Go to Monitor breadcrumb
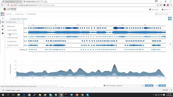This screenshot has width=173, height=97. point(9,14)
